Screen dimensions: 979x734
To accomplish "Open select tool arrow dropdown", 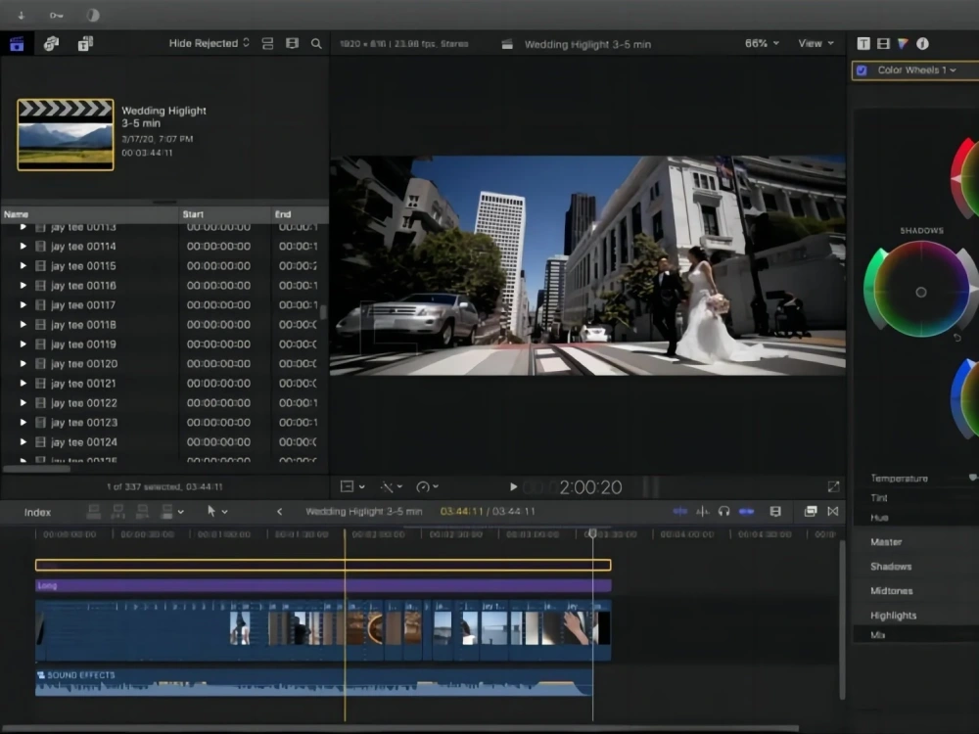I will click(x=216, y=511).
